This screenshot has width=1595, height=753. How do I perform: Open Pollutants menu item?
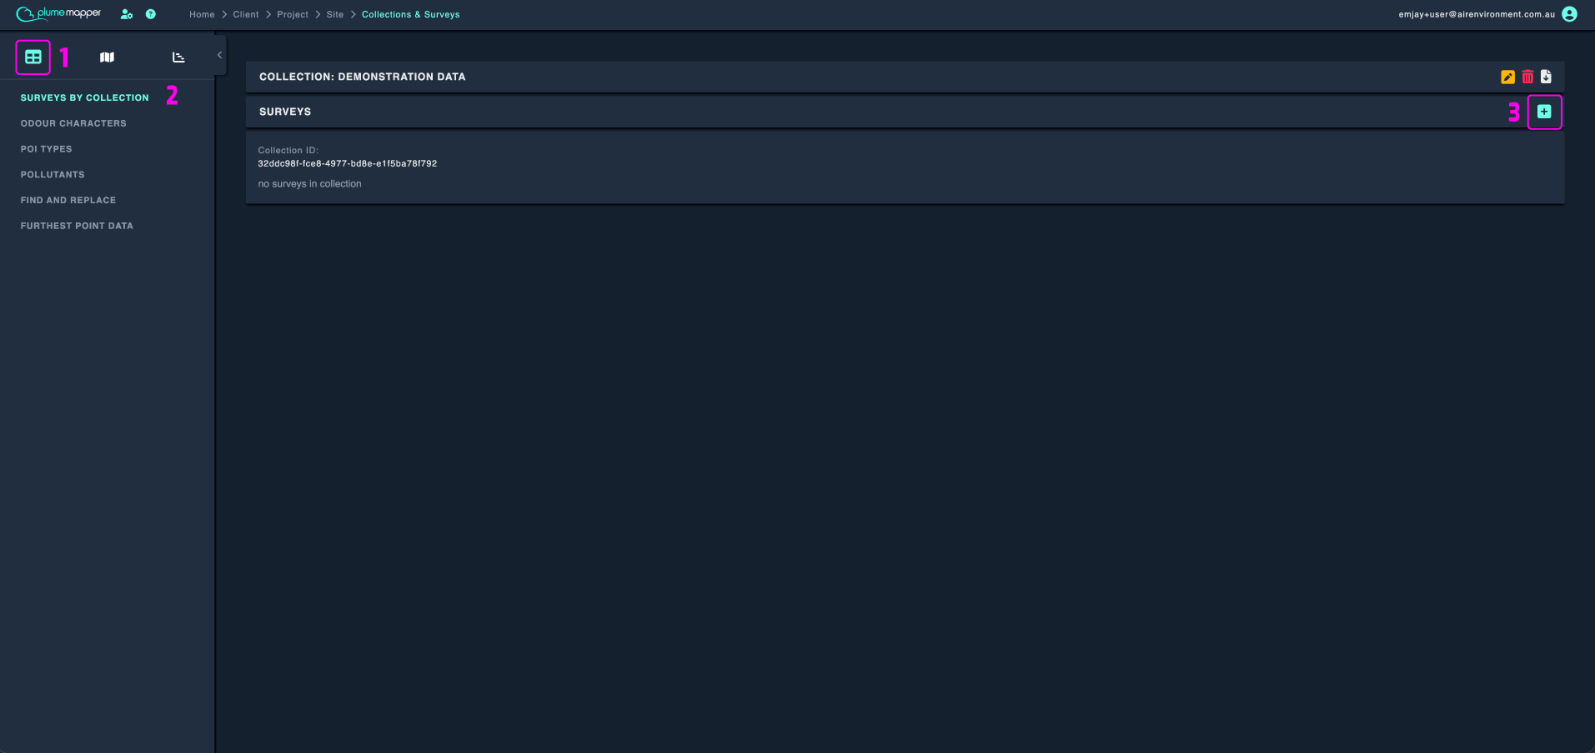(x=53, y=175)
